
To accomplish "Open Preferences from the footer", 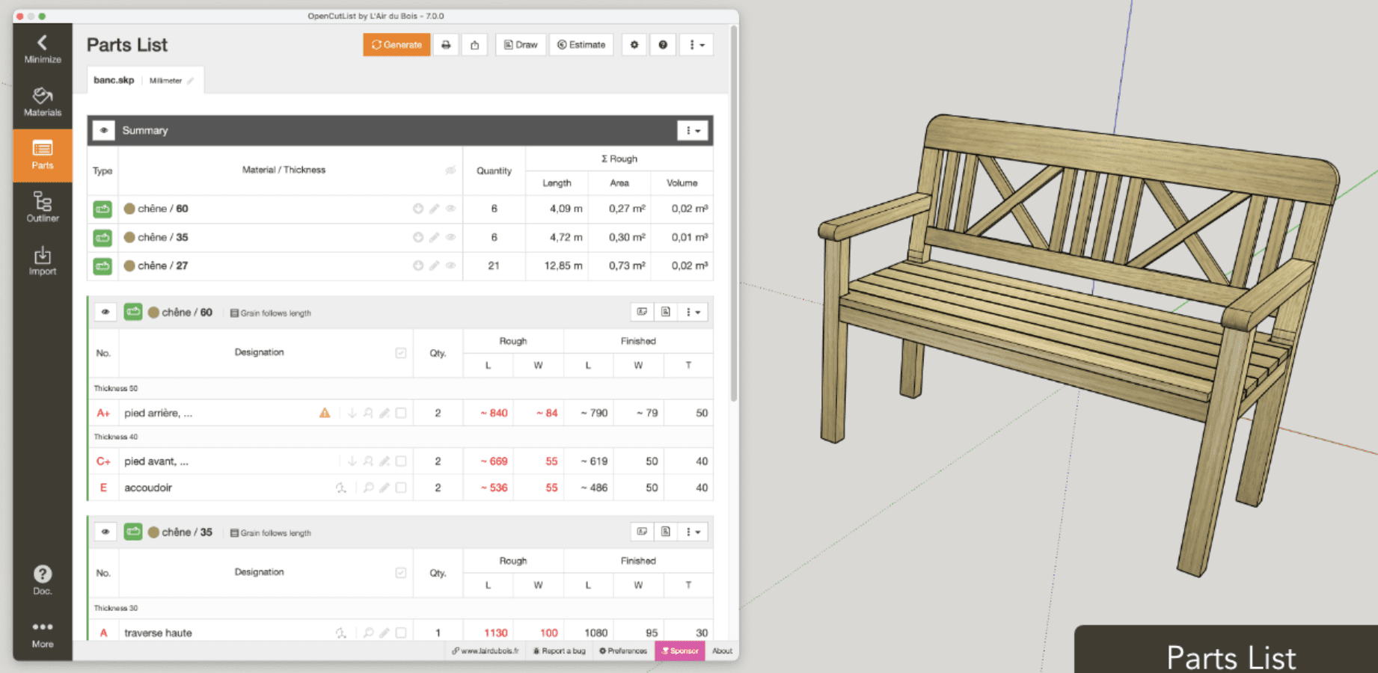I will (623, 651).
